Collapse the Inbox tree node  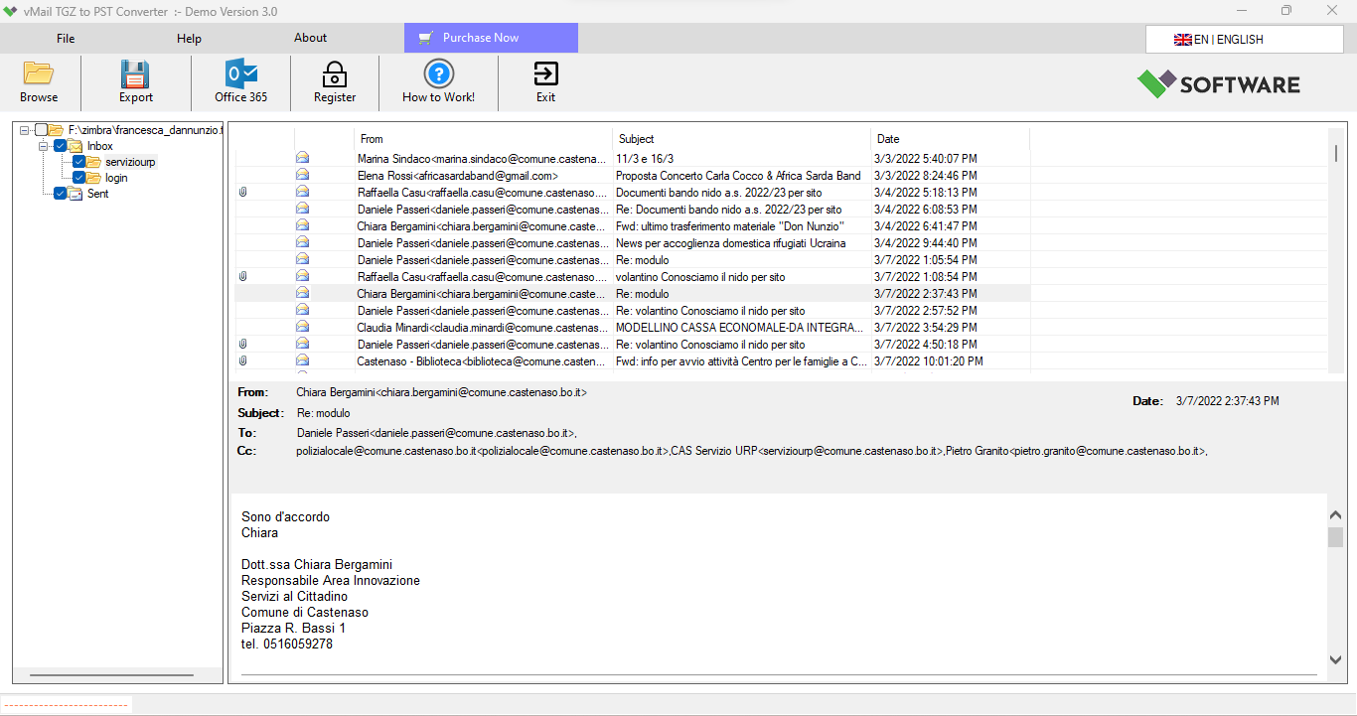pyautogui.click(x=43, y=146)
